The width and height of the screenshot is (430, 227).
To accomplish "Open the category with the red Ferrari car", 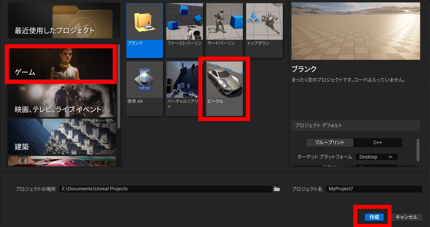I will click(62, 161).
